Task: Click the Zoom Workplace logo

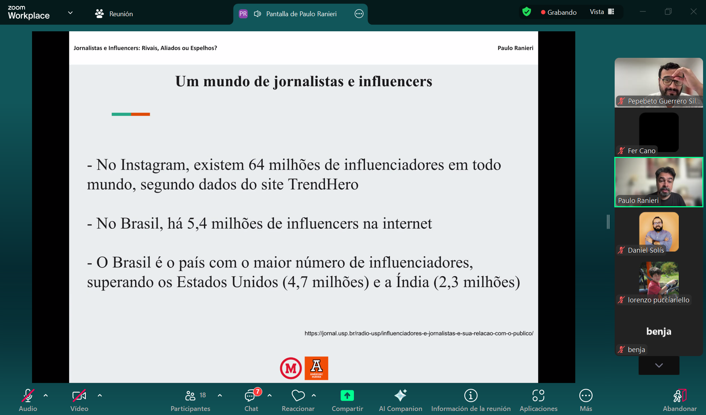Action: point(29,13)
